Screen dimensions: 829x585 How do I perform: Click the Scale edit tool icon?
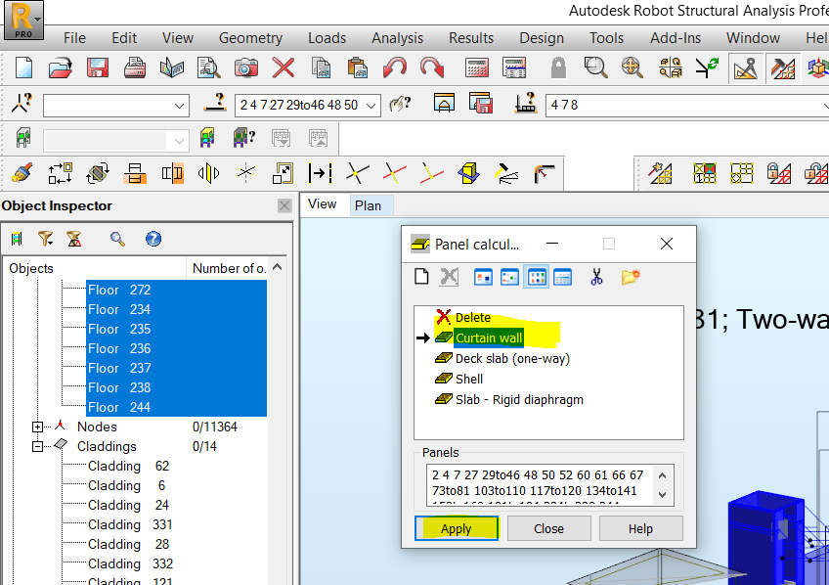tap(283, 173)
